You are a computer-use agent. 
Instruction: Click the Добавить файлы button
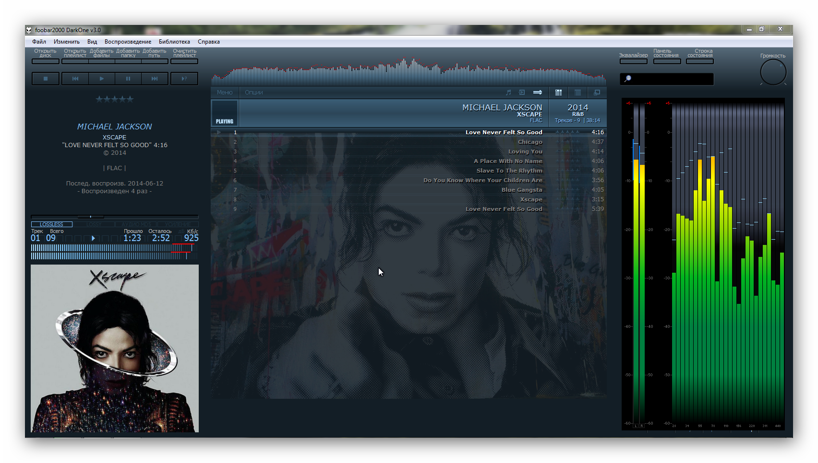point(101,61)
